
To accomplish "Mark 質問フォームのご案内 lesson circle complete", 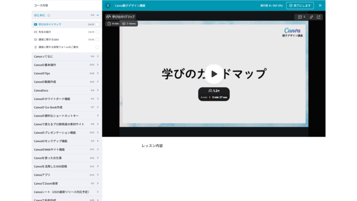I will pyautogui.click(x=97, y=47).
